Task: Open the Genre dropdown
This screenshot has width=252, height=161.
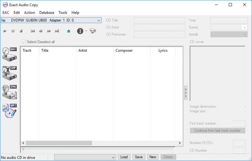Action: click(244, 27)
